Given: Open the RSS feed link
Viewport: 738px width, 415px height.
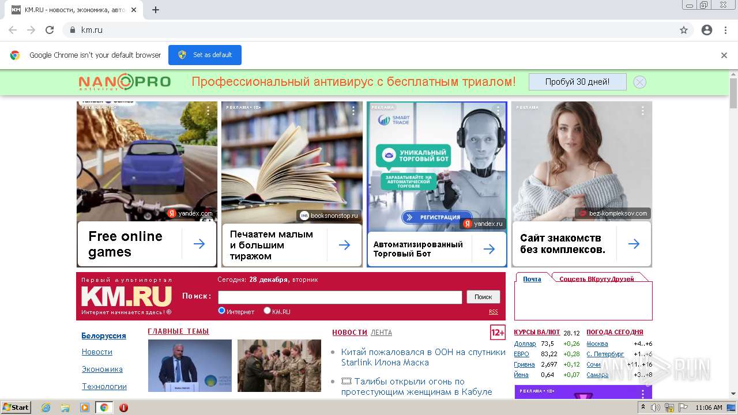Looking at the screenshot, I should [494, 312].
